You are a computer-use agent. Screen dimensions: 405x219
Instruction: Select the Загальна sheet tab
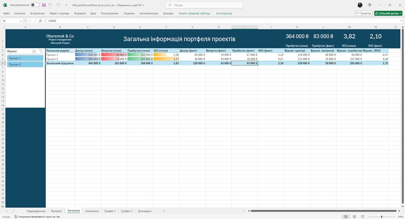pos(74,211)
